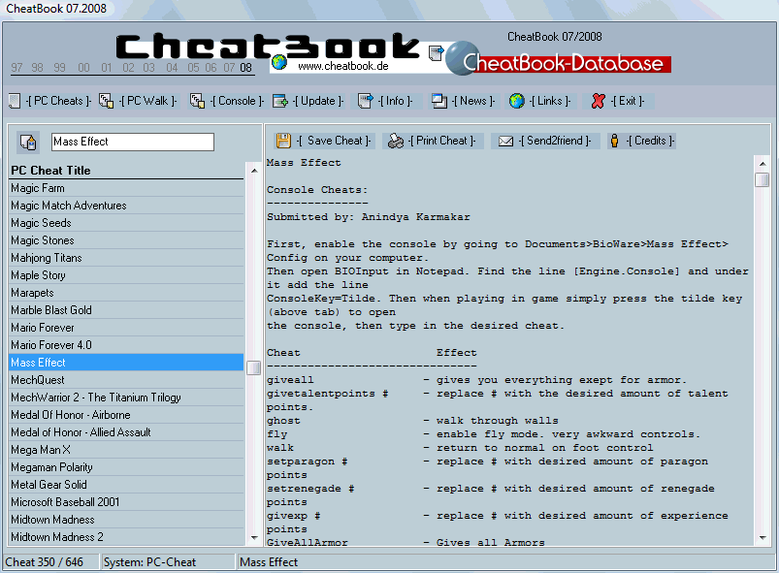The width and height of the screenshot is (779, 573).
Task: Click the game list scrollbar thumb
Action: click(254, 367)
